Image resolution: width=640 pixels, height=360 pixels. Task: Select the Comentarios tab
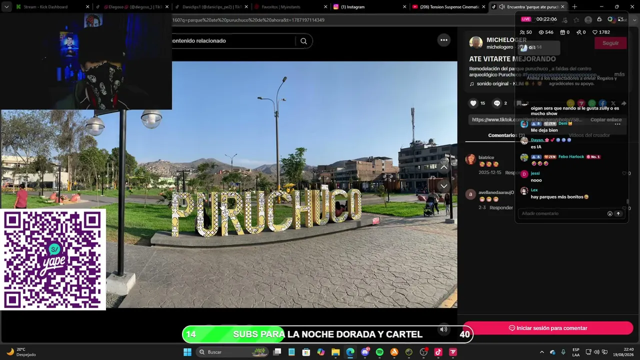pyautogui.click(x=506, y=135)
